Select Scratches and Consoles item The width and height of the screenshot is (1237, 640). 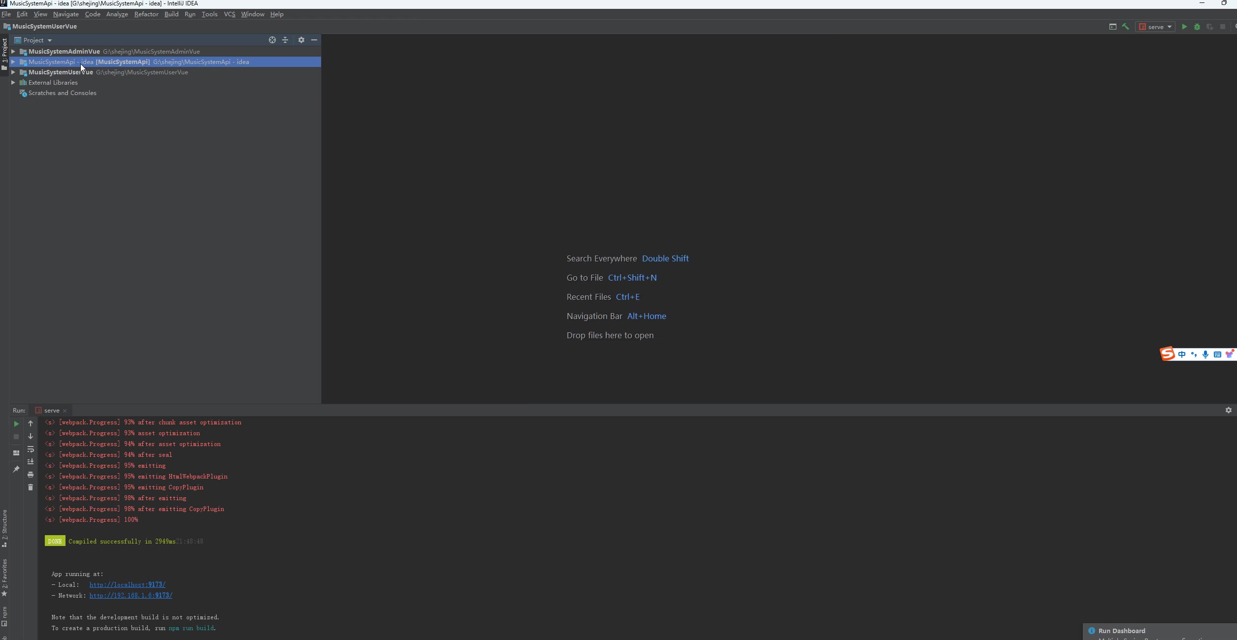[62, 93]
